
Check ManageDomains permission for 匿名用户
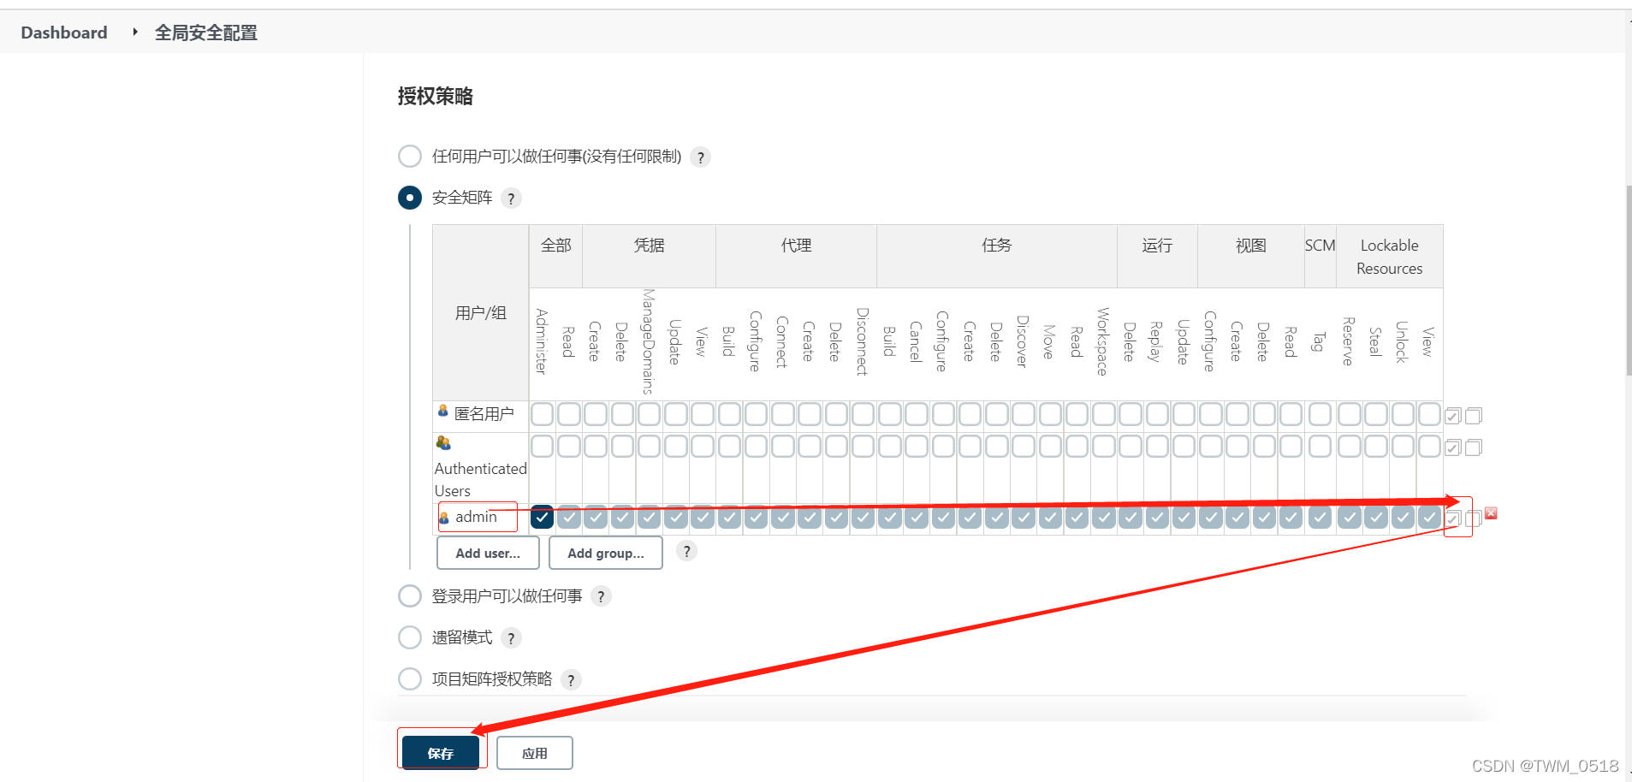pos(649,414)
